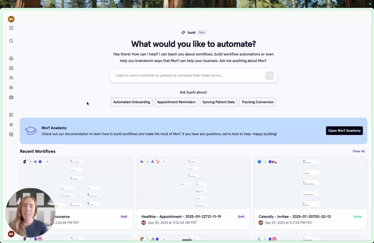Click the Active status on Calendly card
The height and width of the screenshot is (243, 374).
[x=358, y=217]
